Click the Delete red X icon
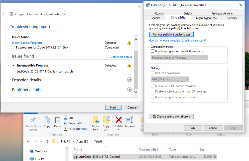This screenshot has width=249, height=161. point(119,120)
